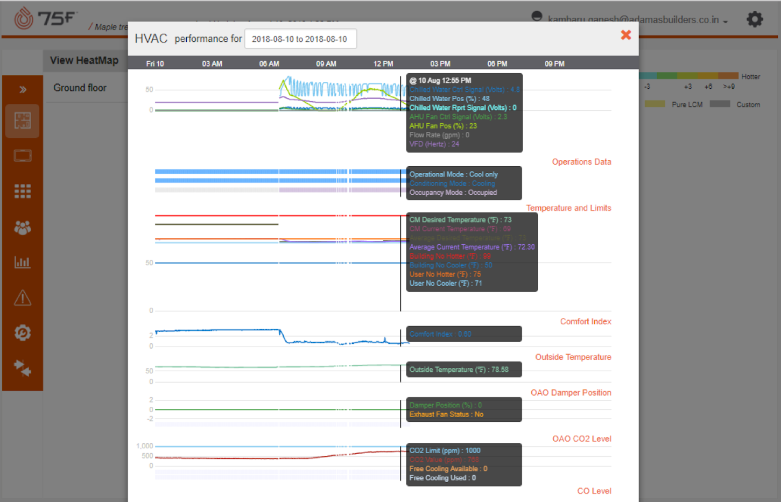
Task: Expand the sidebar with double chevron
Action: [x=23, y=89]
